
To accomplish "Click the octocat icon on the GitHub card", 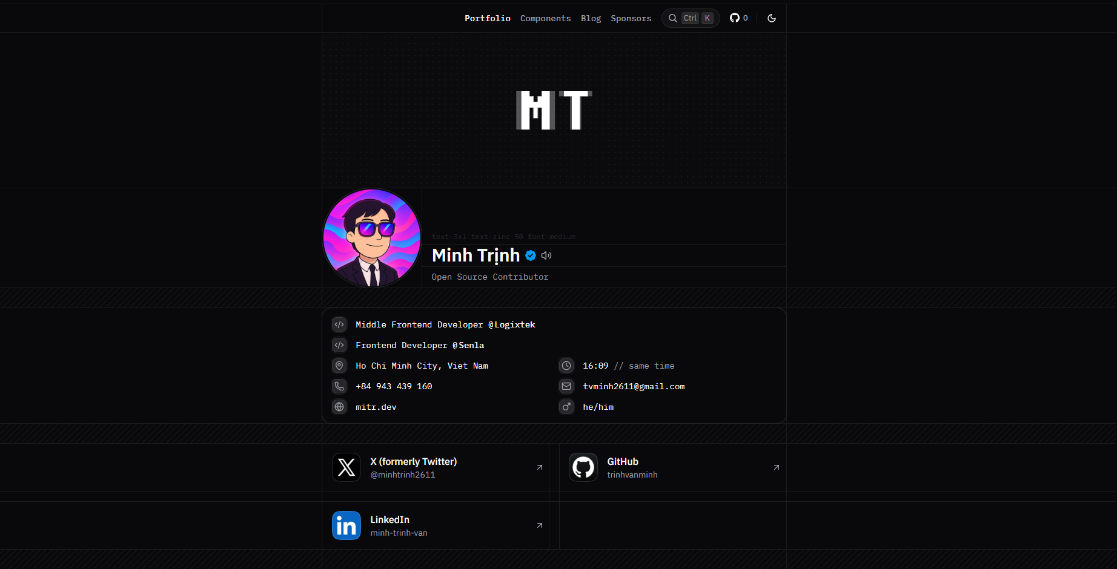I will [x=583, y=467].
